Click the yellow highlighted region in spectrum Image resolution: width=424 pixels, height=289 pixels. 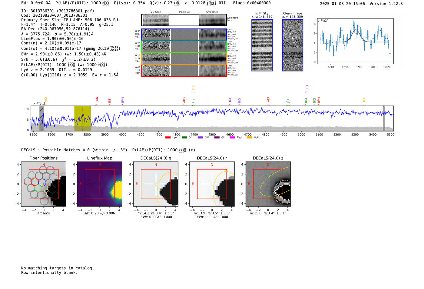[83, 118]
